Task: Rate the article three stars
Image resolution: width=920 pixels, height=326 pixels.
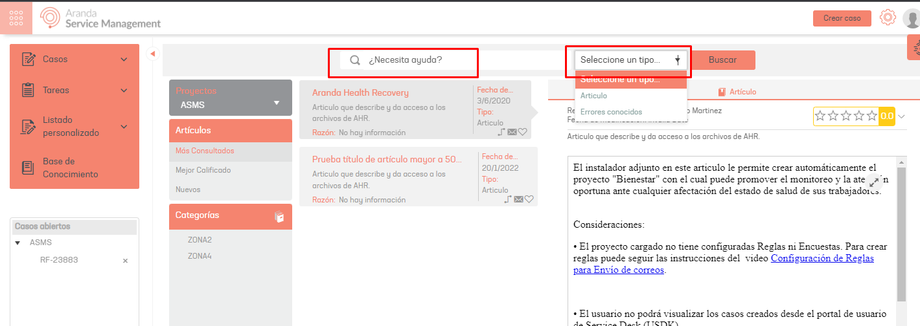Action: pyautogui.click(x=845, y=116)
